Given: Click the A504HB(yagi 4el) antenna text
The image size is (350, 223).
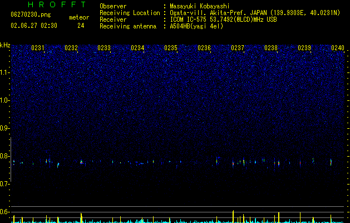Looking at the screenshot, I should pos(196,26).
